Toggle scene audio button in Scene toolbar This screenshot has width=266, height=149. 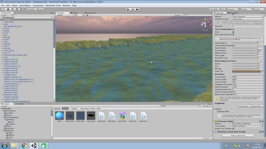84,15
